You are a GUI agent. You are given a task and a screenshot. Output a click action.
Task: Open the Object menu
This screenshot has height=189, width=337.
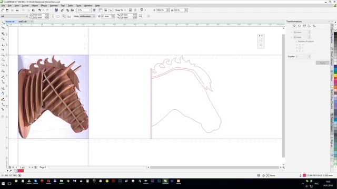[34, 6]
